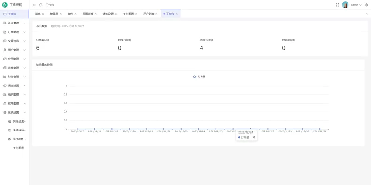The height and width of the screenshot is (185, 371).
Task: Expand the 企业管理 menu chevron
Action: 24,23
